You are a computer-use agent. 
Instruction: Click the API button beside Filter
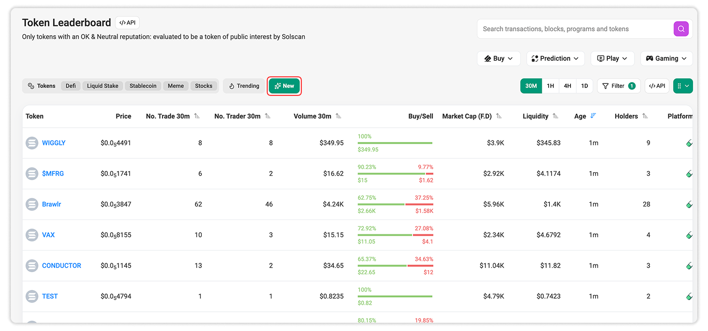pos(657,86)
